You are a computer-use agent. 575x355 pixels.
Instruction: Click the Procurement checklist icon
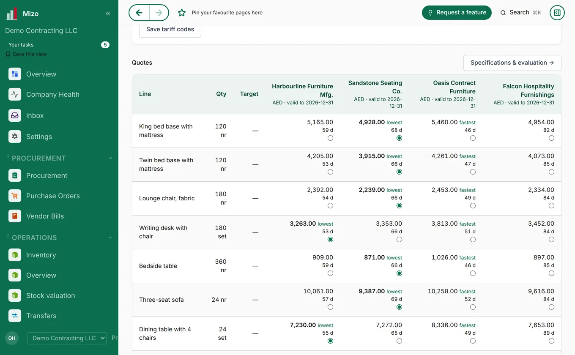point(15,175)
